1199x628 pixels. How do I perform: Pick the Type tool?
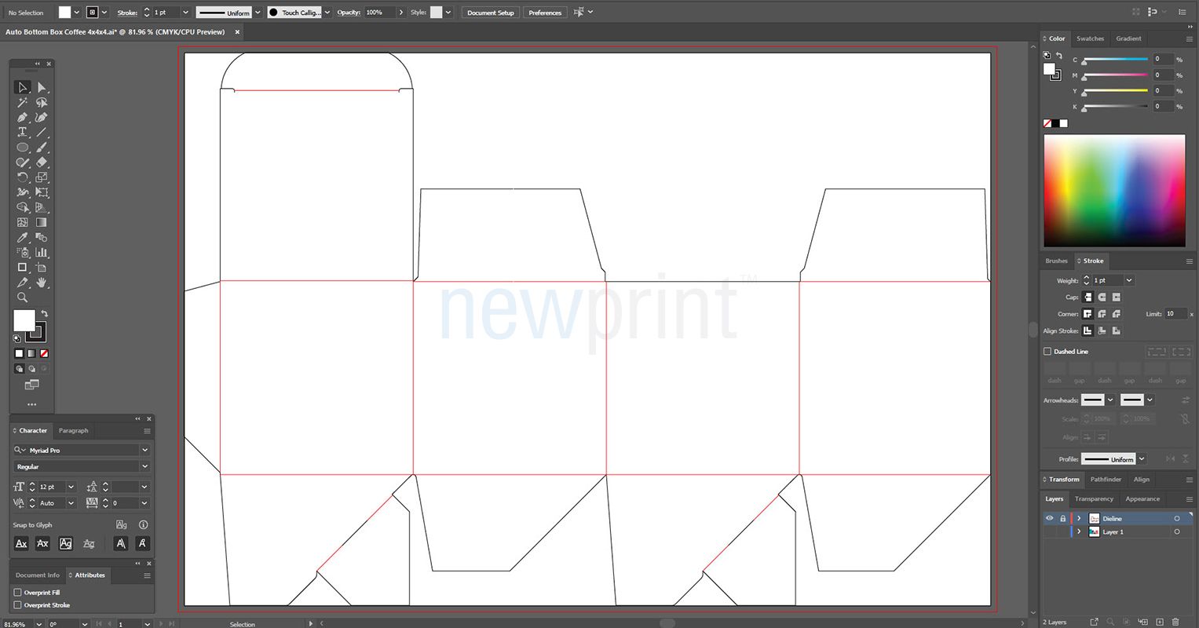(x=23, y=132)
